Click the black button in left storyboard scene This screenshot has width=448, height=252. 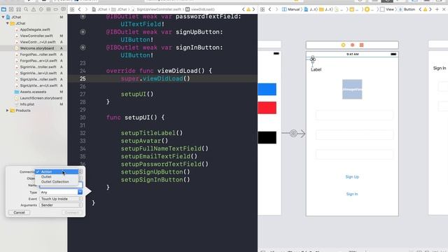[267, 138]
